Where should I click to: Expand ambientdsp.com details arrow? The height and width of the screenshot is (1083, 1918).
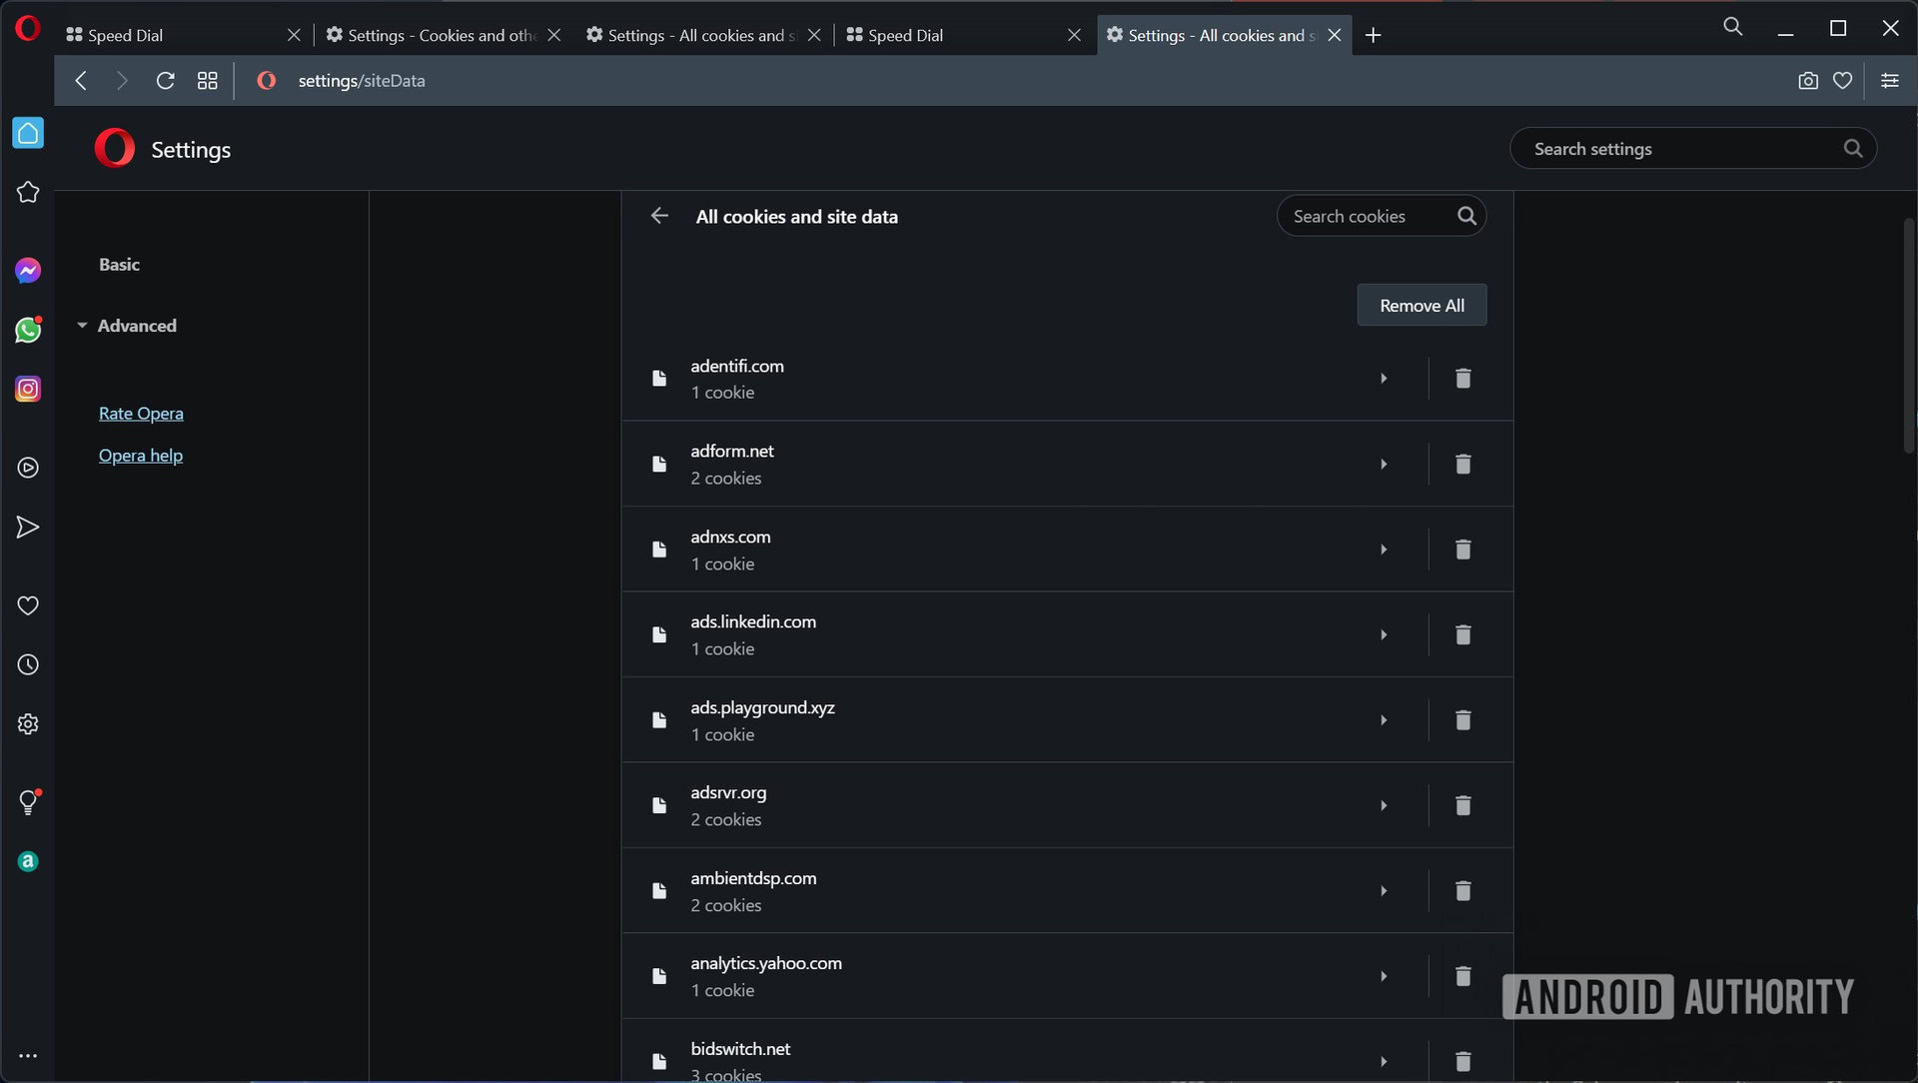1384,891
